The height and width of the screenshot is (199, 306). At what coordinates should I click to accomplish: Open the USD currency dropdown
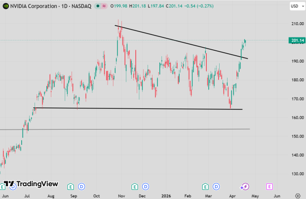[x=297, y=6]
